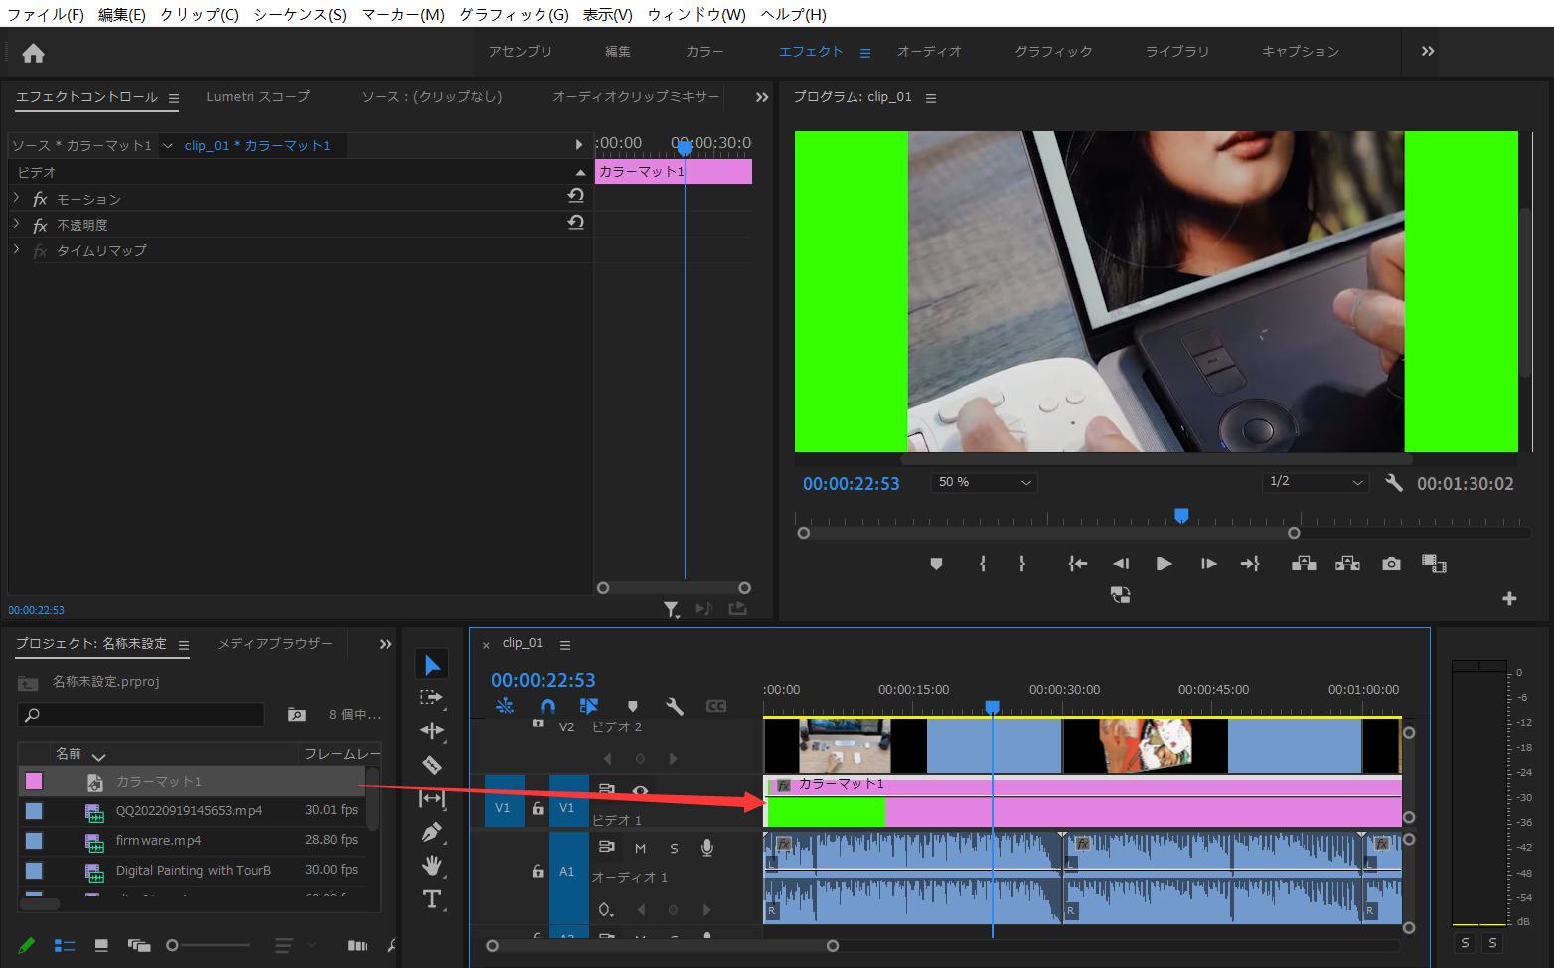The image size is (1554, 968).
Task: Open エフェクトコントロール panel menu
Action: click(174, 98)
